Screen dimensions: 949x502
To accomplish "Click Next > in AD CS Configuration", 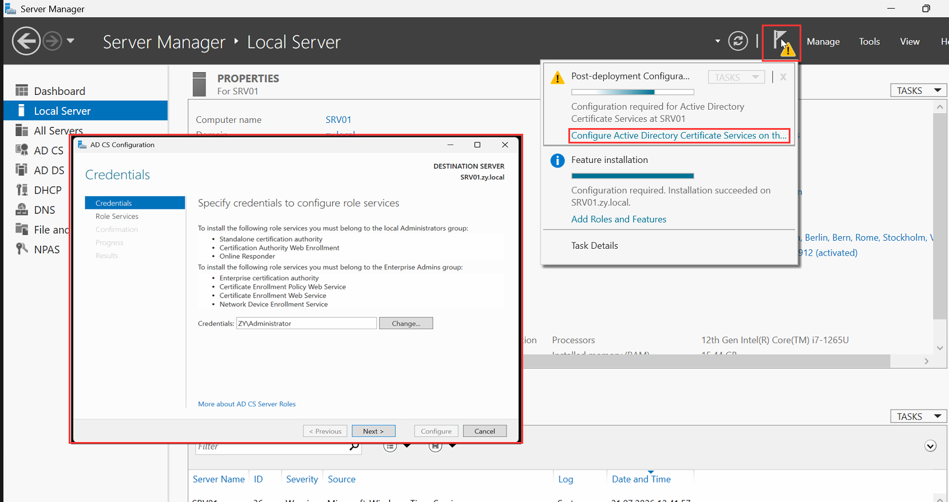I will pyautogui.click(x=373, y=431).
